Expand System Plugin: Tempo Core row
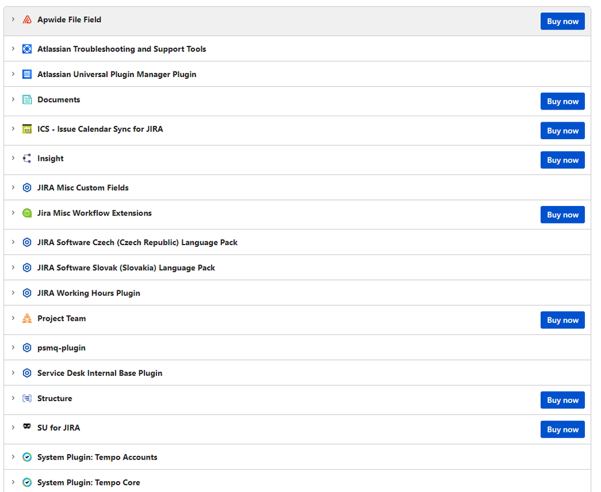601x492 pixels. (x=13, y=482)
